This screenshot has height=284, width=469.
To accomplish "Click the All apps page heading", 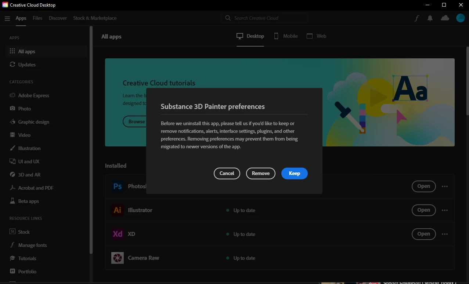I will (x=111, y=37).
